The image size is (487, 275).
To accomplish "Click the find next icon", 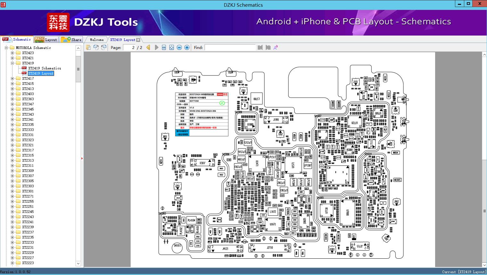I will (x=268, y=47).
